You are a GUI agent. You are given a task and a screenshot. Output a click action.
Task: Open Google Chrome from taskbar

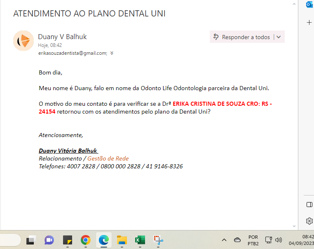point(86,240)
